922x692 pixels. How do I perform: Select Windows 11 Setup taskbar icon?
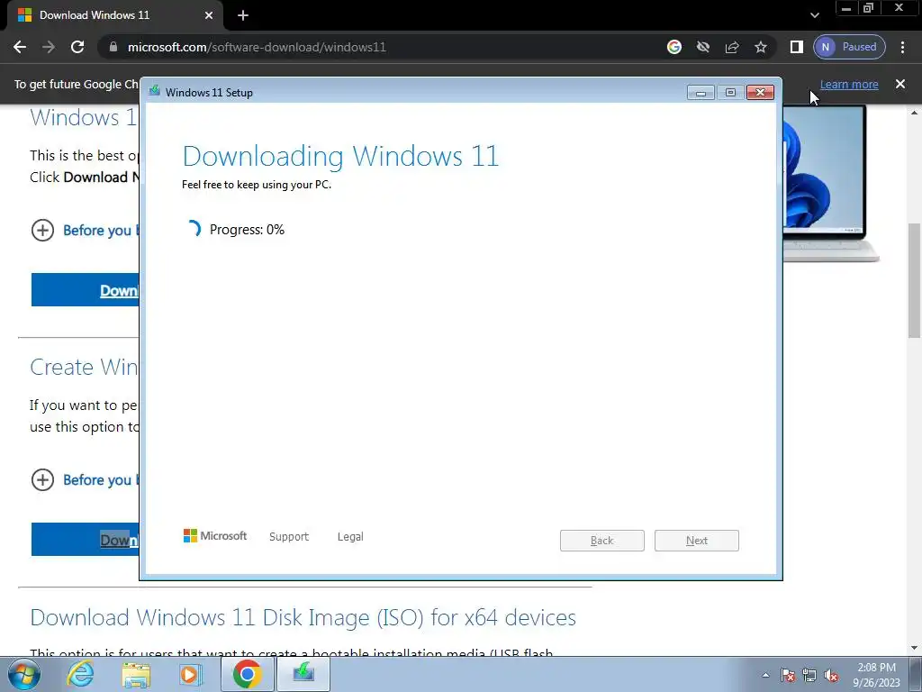tap(303, 674)
